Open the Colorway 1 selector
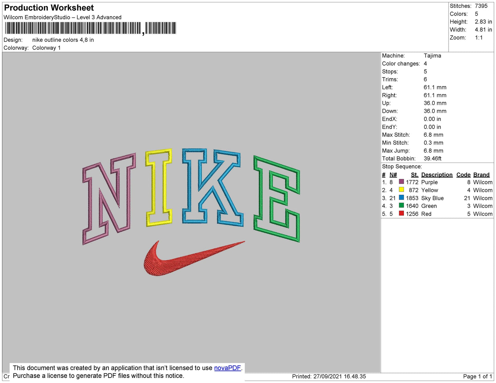The height and width of the screenshot is (383, 496). tap(46, 48)
